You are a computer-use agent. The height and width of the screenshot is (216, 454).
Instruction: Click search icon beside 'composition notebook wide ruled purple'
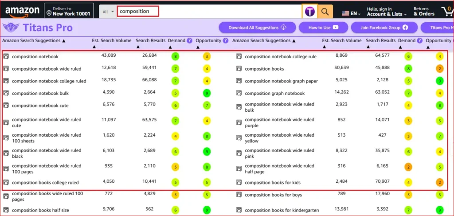239,123
